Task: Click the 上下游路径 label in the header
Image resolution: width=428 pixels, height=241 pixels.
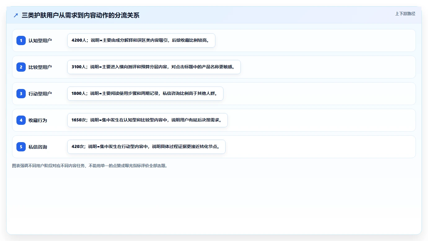Action: pos(405,14)
